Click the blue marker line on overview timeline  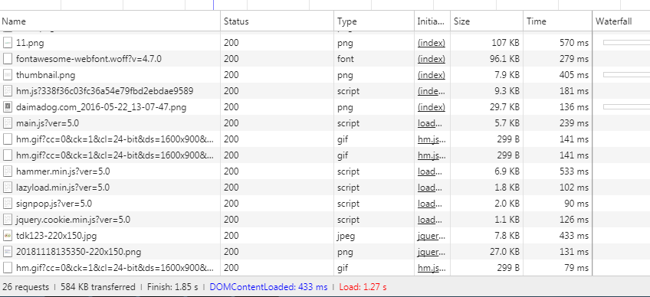pos(213,5)
